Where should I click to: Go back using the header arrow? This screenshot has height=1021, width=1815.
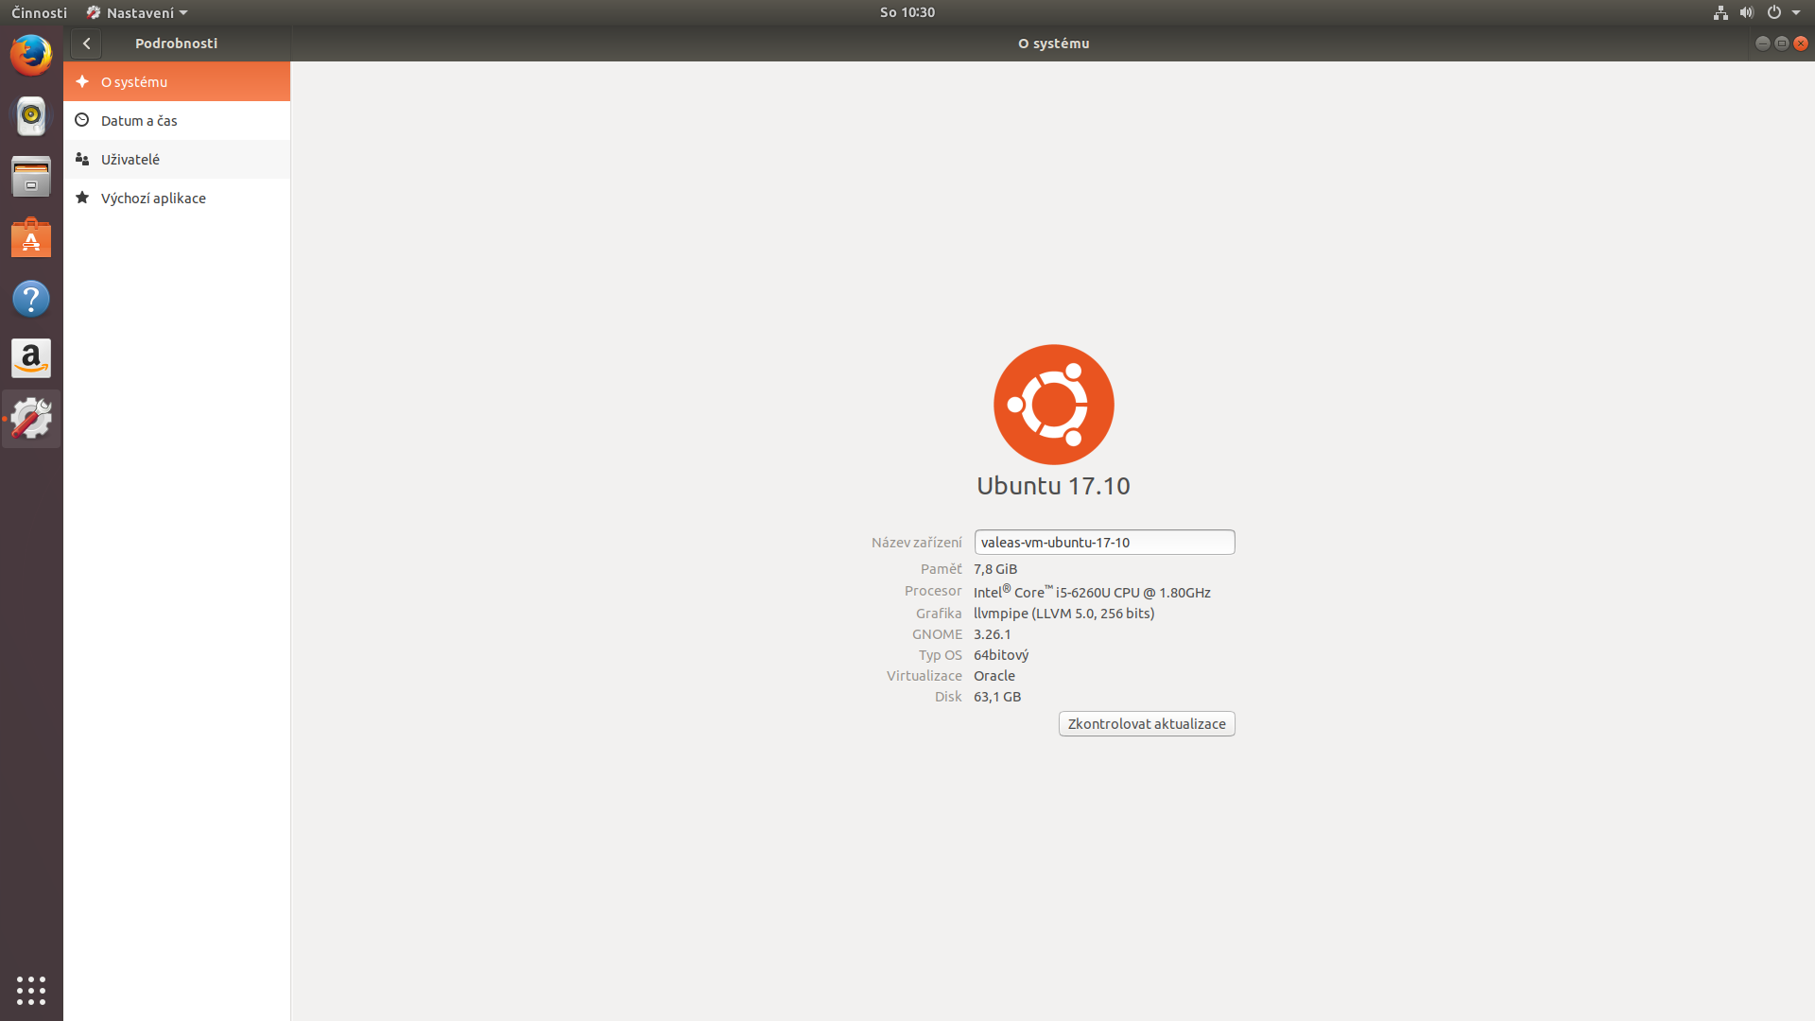tap(86, 43)
